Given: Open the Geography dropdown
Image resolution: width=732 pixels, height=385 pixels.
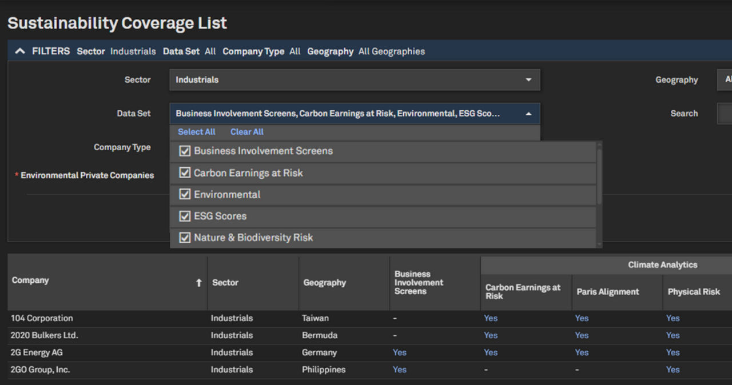Looking at the screenshot, I should coord(724,80).
